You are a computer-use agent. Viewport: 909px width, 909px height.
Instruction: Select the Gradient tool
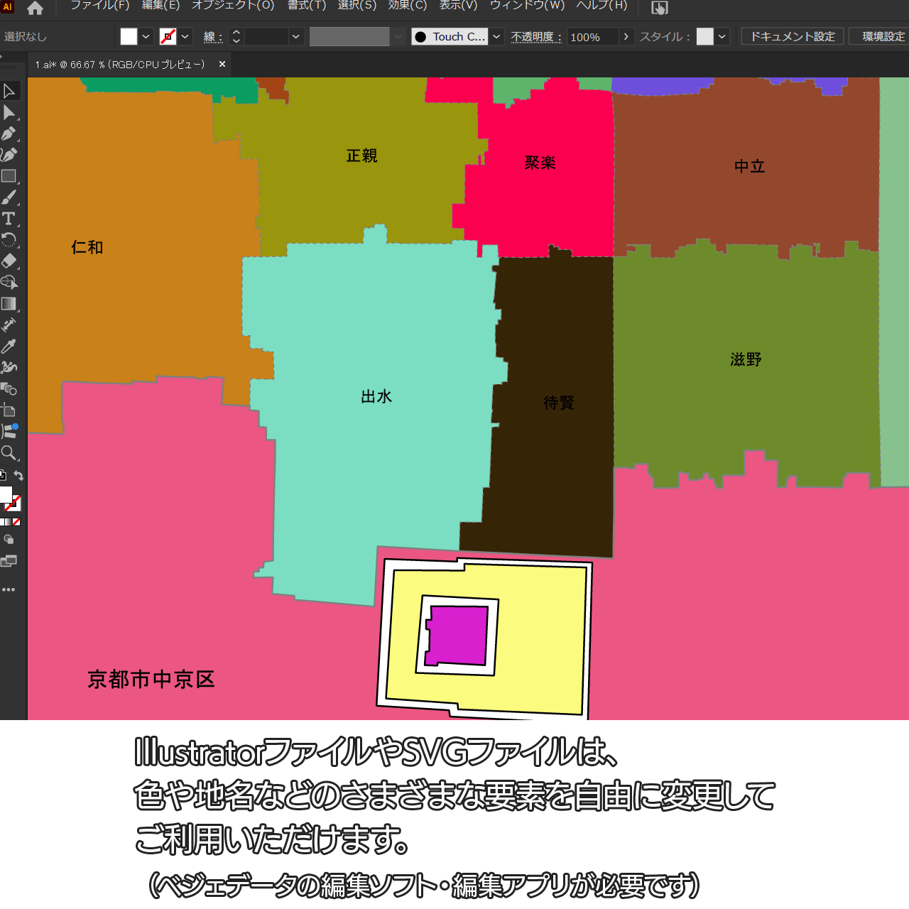click(9, 304)
